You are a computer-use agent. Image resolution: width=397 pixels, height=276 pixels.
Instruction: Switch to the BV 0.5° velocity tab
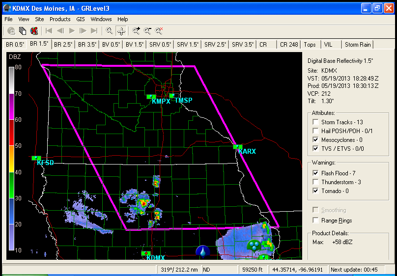click(111, 45)
